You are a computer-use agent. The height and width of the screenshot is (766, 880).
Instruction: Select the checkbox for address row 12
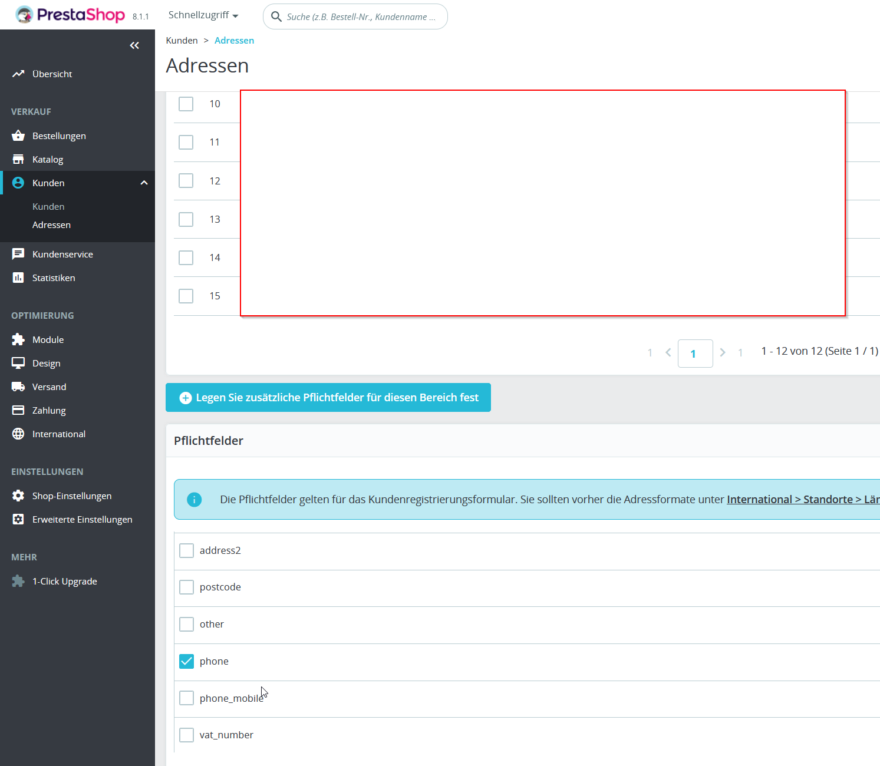(x=186, y=180)
